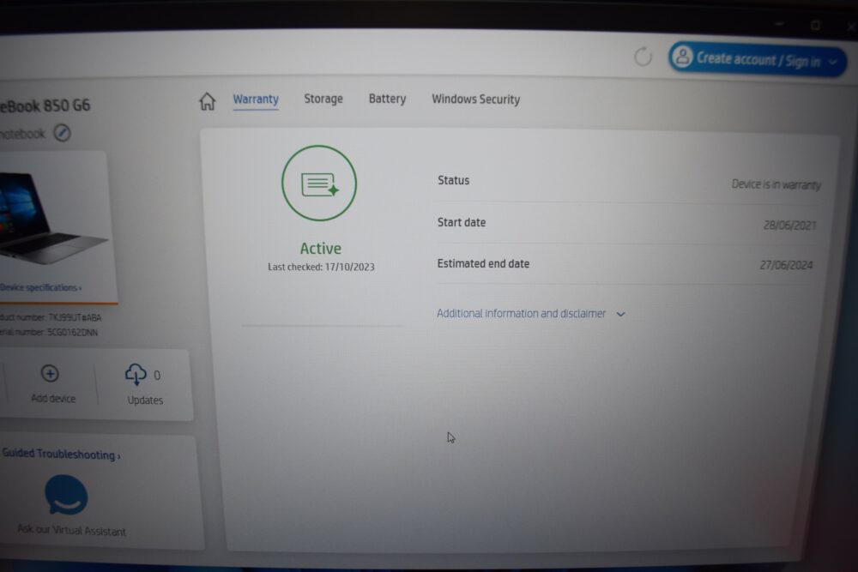
Task: Open the Warranty tab
Action: (x=256, y=99)
